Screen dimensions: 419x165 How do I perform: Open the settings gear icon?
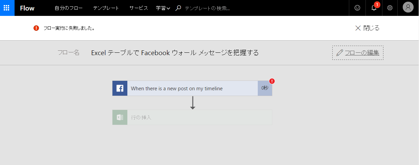tap(390, 8)
